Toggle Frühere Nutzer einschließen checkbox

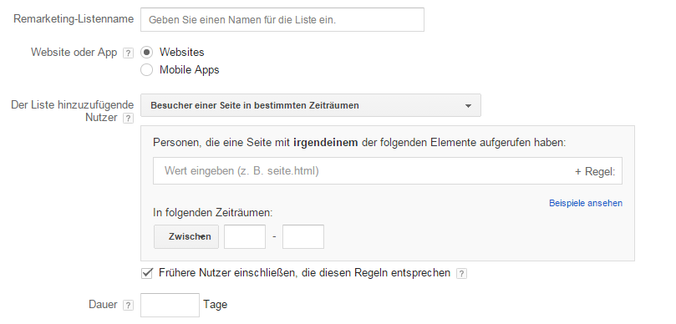point(147,273)
